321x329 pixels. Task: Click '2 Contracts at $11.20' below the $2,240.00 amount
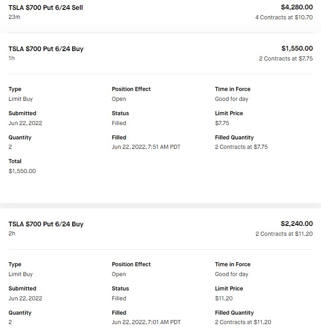(x=284, y=234)
